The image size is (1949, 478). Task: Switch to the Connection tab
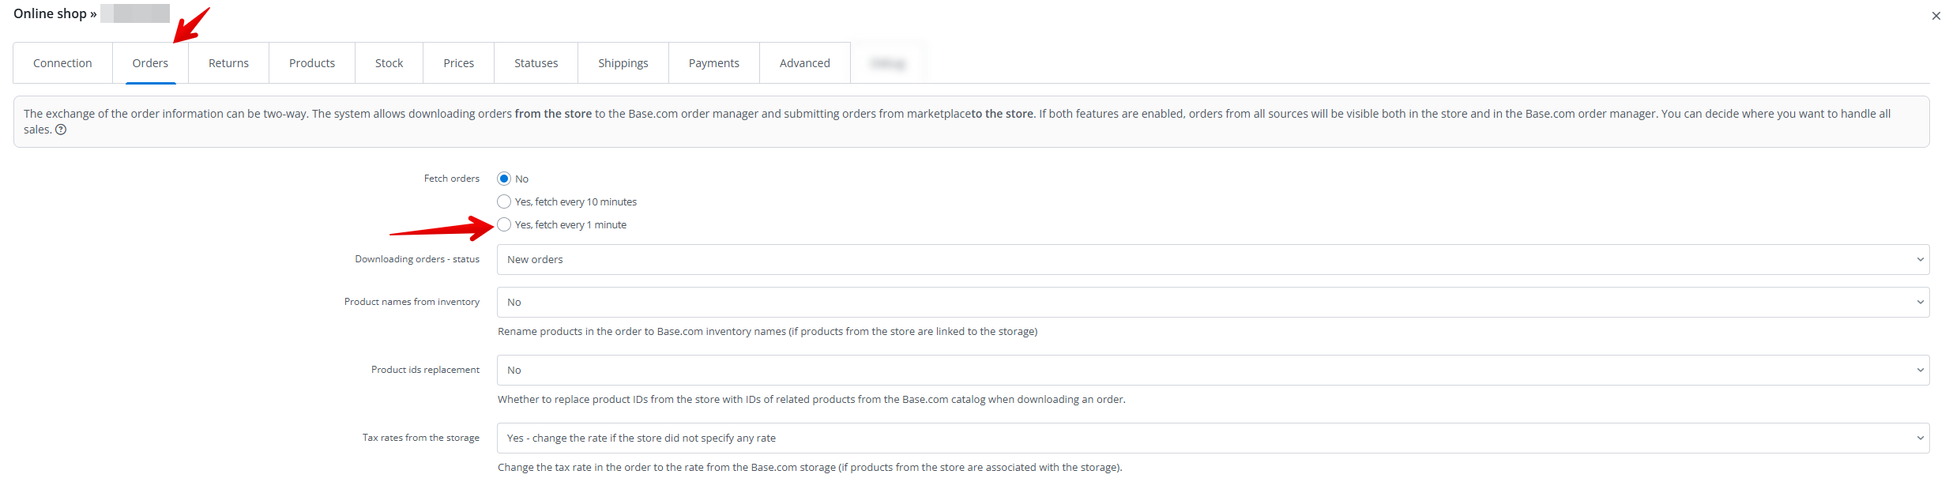[x=62, y=63]
